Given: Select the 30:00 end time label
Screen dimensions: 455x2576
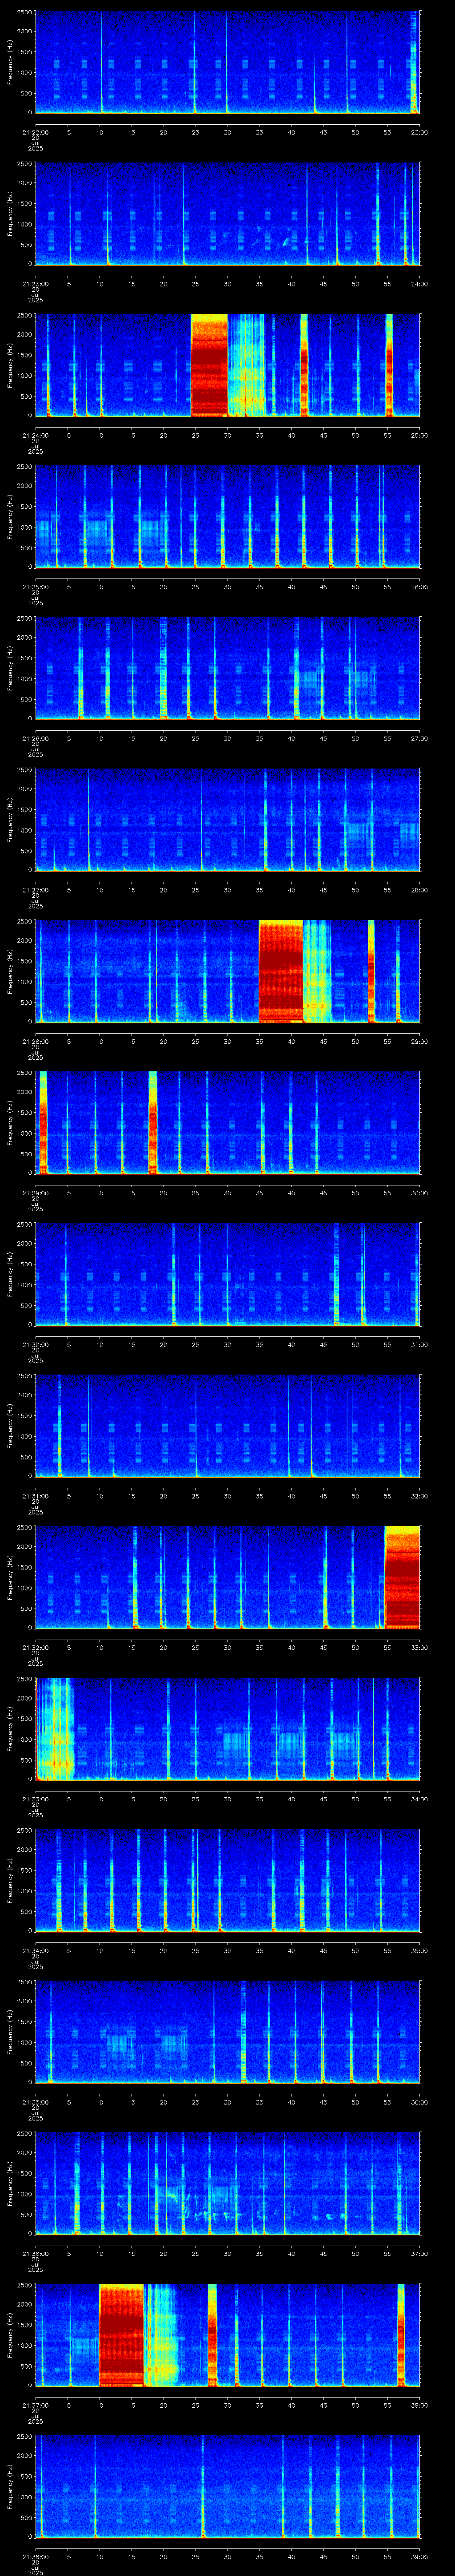Looking at the screenshot, I should (419, 1193).
